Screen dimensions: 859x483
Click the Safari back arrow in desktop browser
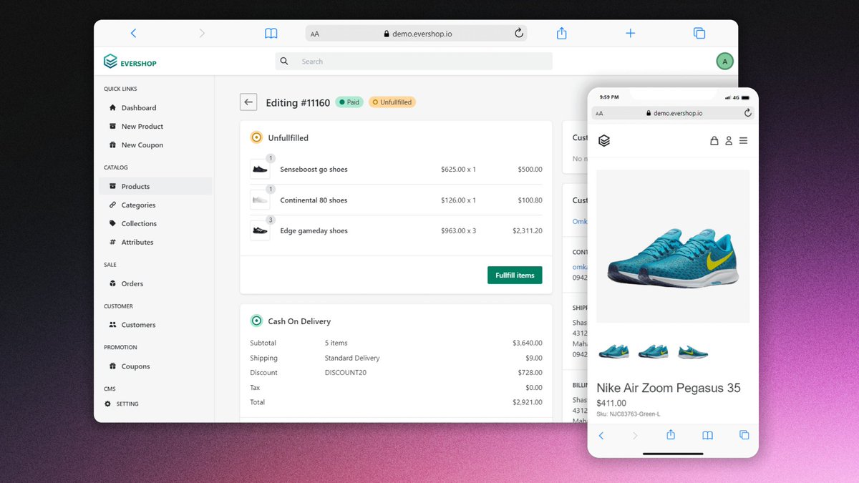tap(133, 33)
